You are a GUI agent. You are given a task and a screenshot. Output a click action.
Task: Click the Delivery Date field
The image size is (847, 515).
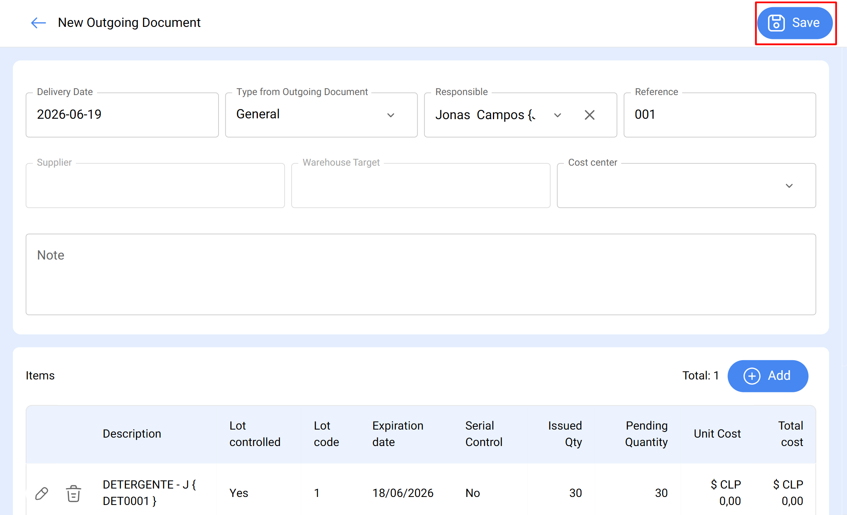(122, 115)
